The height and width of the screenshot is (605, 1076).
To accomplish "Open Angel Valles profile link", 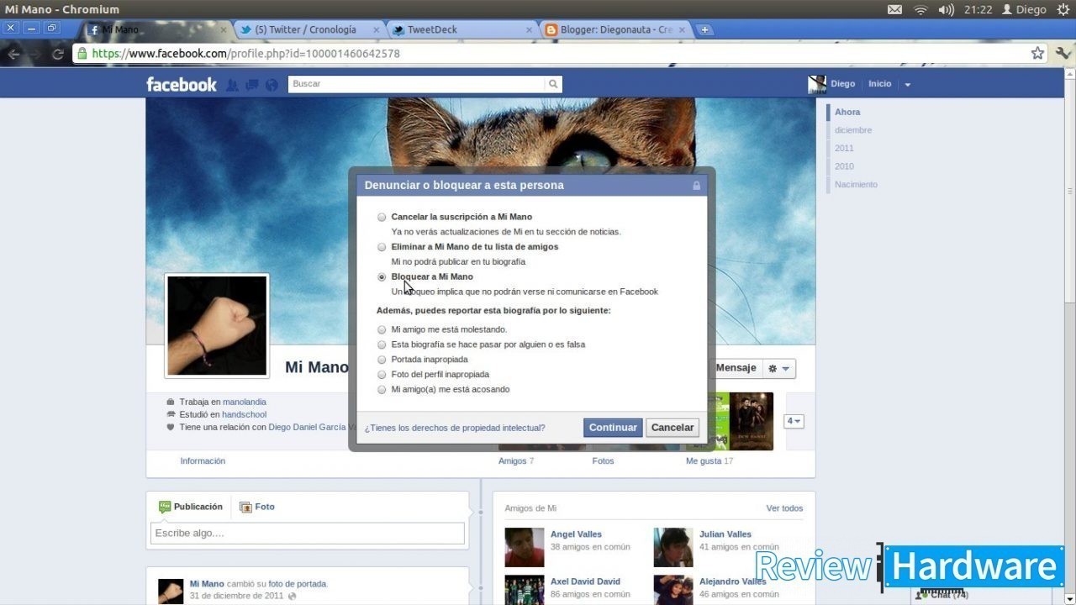I will click(576, 534).
